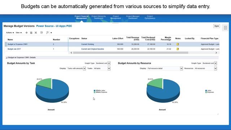Screen dimensions: 231x130
Task: Click the horizontal table scrollbar thumb
Action: coord(131,53)
